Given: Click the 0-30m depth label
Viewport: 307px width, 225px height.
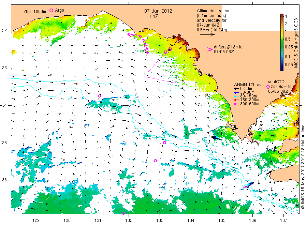Looking at the screenshot, I should coord(246,89).
